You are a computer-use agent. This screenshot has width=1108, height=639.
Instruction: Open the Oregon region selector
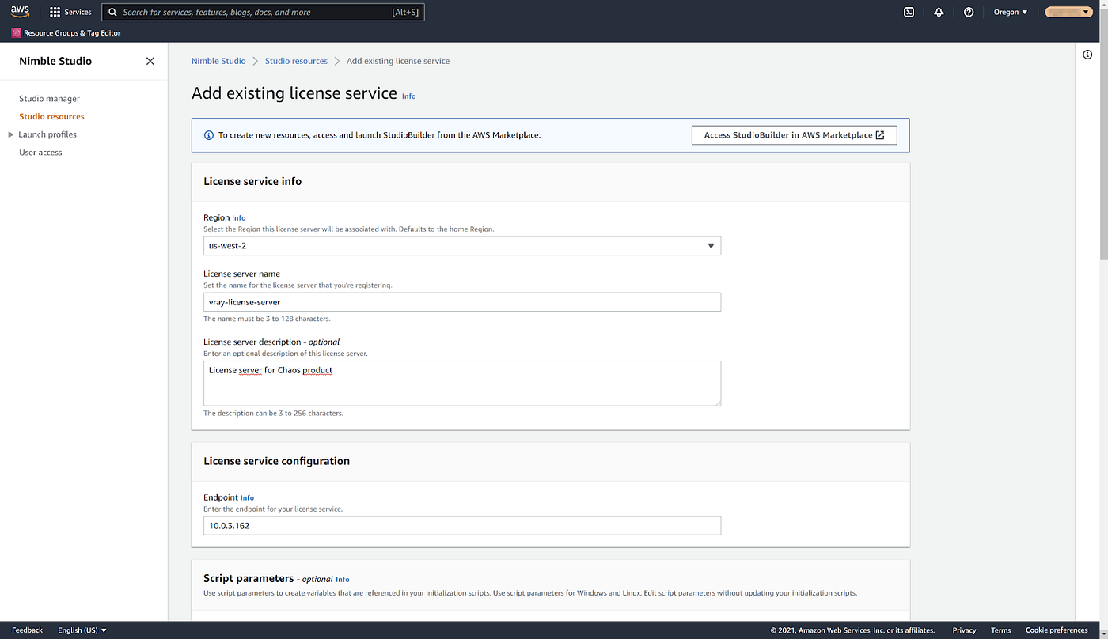1011,12
